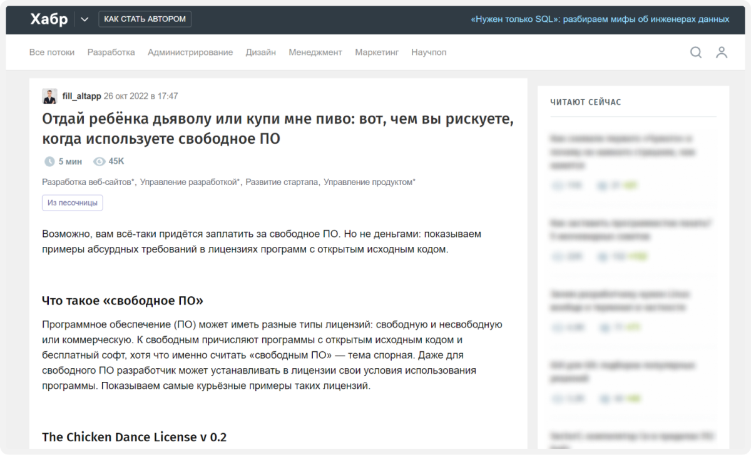751x455 pixels.
Task: Go to the Научпоп section
Action: coord(429,52)
